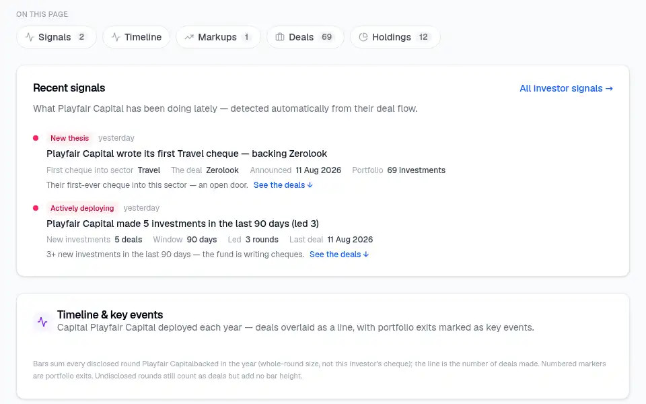Click the pie chart icon in Holdings pill
Viewport: 646px width, 404px height.
[x=363, y=37]
